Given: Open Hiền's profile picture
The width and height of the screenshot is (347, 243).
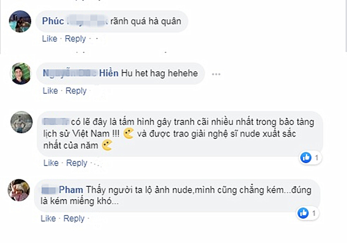Looking at the screenshot, I should click(x=20, y=73).
